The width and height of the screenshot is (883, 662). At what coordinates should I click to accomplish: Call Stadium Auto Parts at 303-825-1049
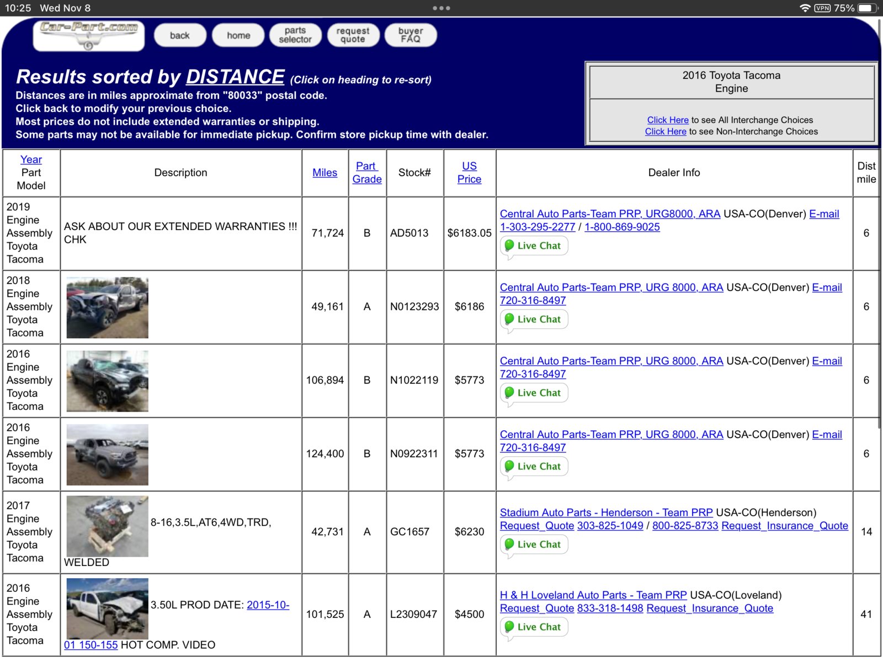[x=610, y=526]
